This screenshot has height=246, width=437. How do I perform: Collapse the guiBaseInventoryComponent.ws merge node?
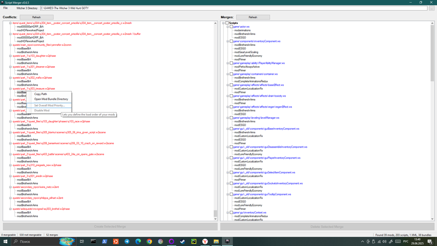(x=227, y=129)
